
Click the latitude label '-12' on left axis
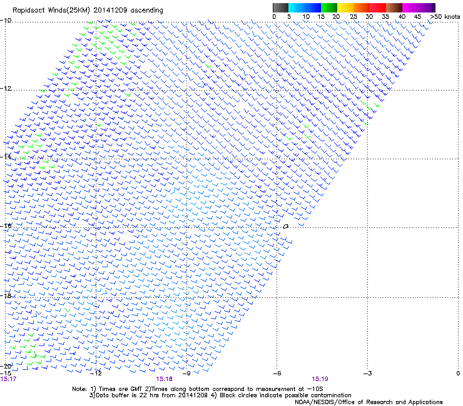6,88
